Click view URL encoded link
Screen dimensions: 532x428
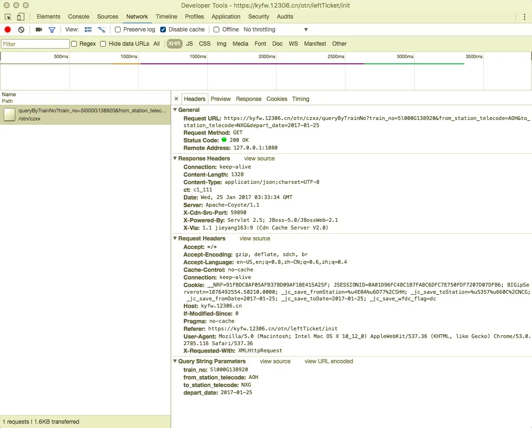(329, 361)
